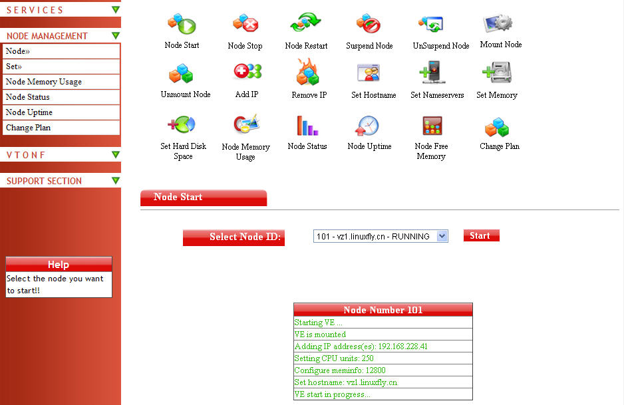Image resolution: width=624 pixels, height=405 pixels.
Task: Click the Node Start icon
Action: click(x=182, y=25)
